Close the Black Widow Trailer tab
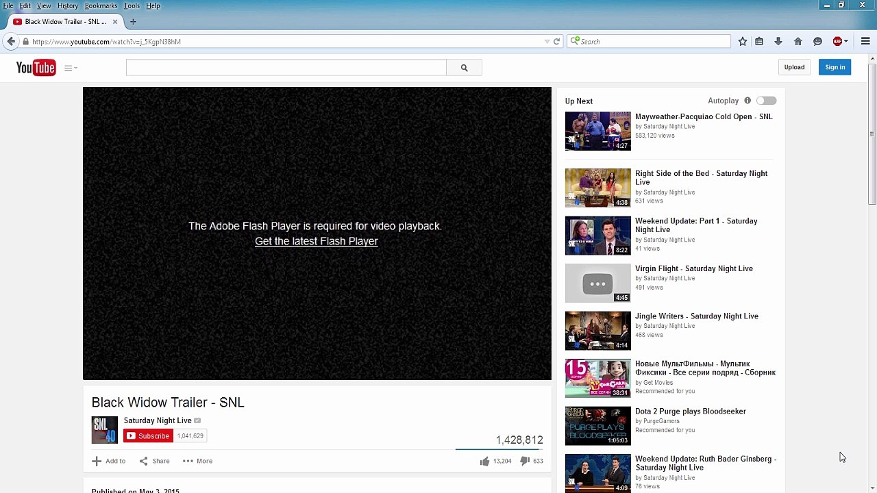Screen dimensions: 877x493 point(115,22)
